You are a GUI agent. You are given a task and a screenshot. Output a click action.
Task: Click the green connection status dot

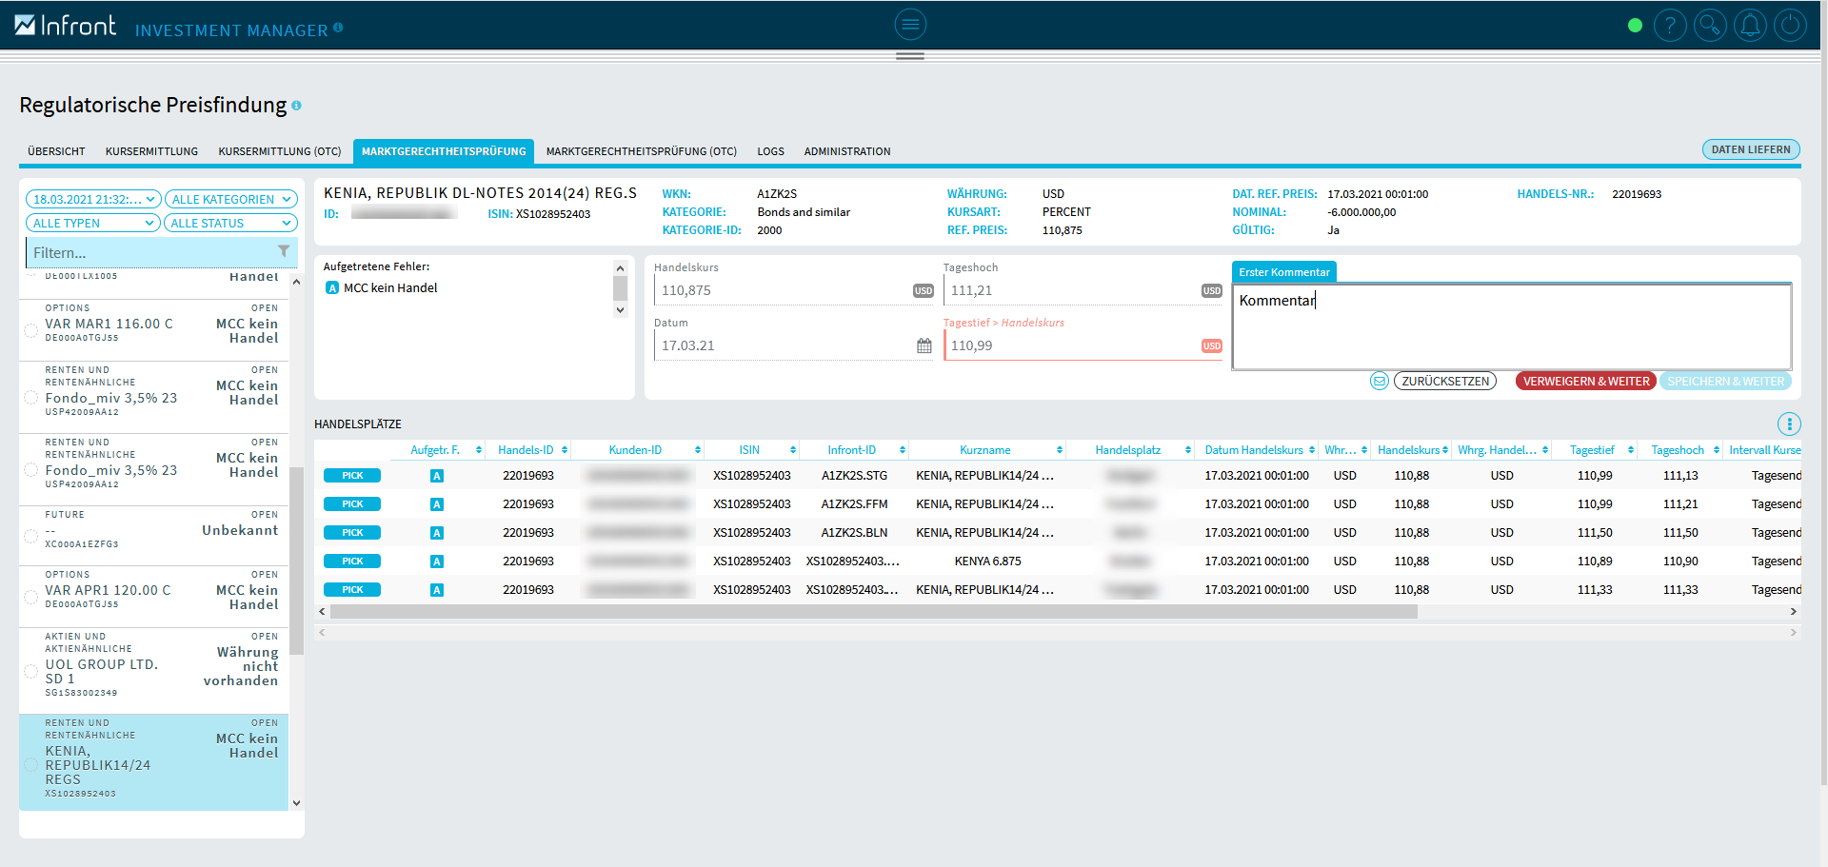pyautogui.click(x=1635, y=26)
